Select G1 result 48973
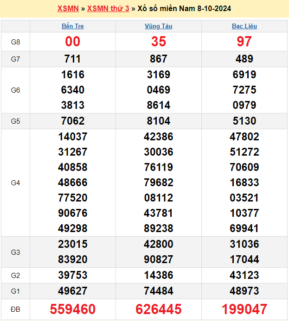This screenshot has width=289, height=321. point(244,291)
